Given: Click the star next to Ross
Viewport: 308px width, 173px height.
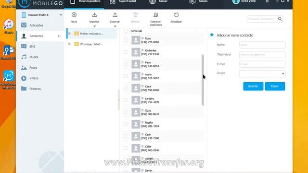Looking at the screenshot, I should click(142, 38).
